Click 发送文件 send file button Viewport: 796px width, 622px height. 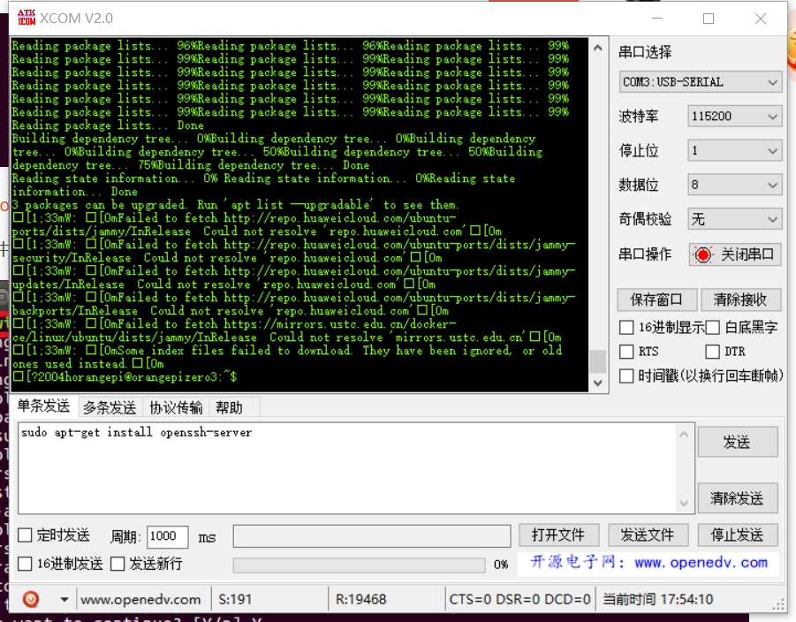pos(648,535)
